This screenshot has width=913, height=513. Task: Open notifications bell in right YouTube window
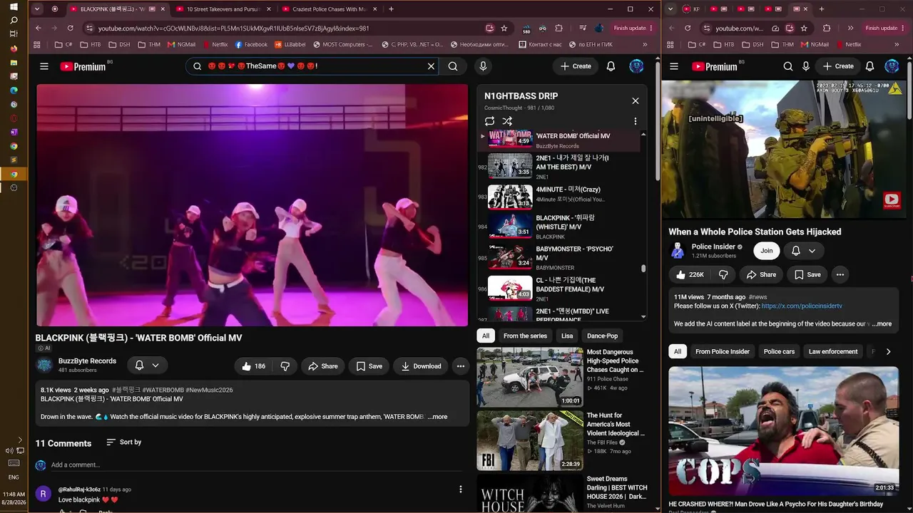pyautogui.click(x=869, y=66)
